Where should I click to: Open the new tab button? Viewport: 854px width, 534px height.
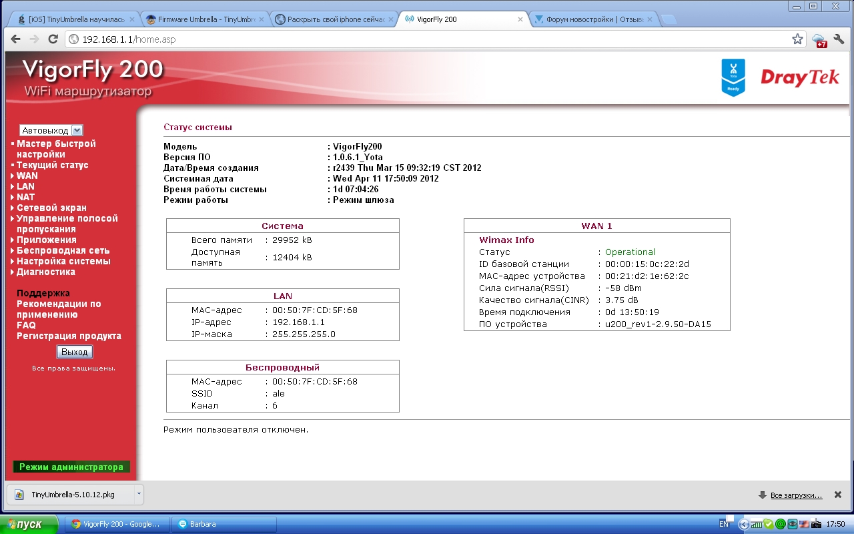(x=668, y=19)
